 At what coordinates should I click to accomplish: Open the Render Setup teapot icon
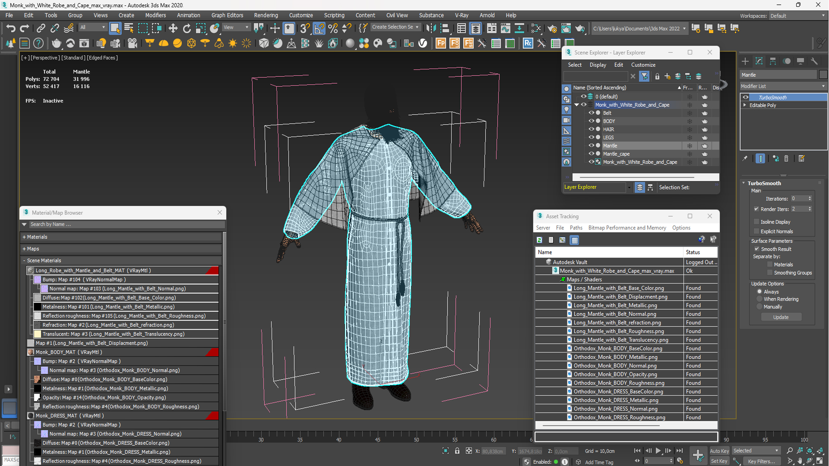(x=552, y=28)
